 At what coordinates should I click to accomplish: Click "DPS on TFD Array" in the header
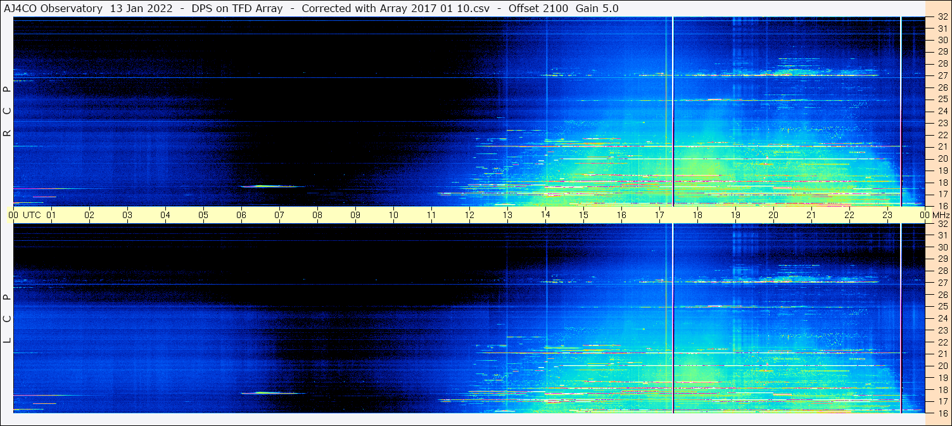[x=238, y=8]
